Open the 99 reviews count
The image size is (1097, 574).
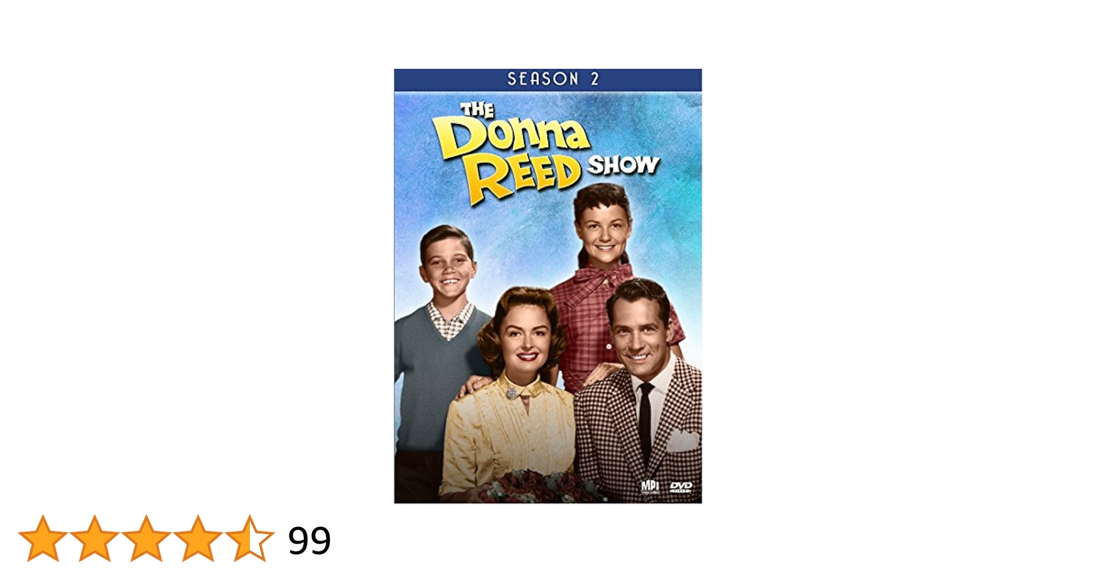click(x=310, y=541)
